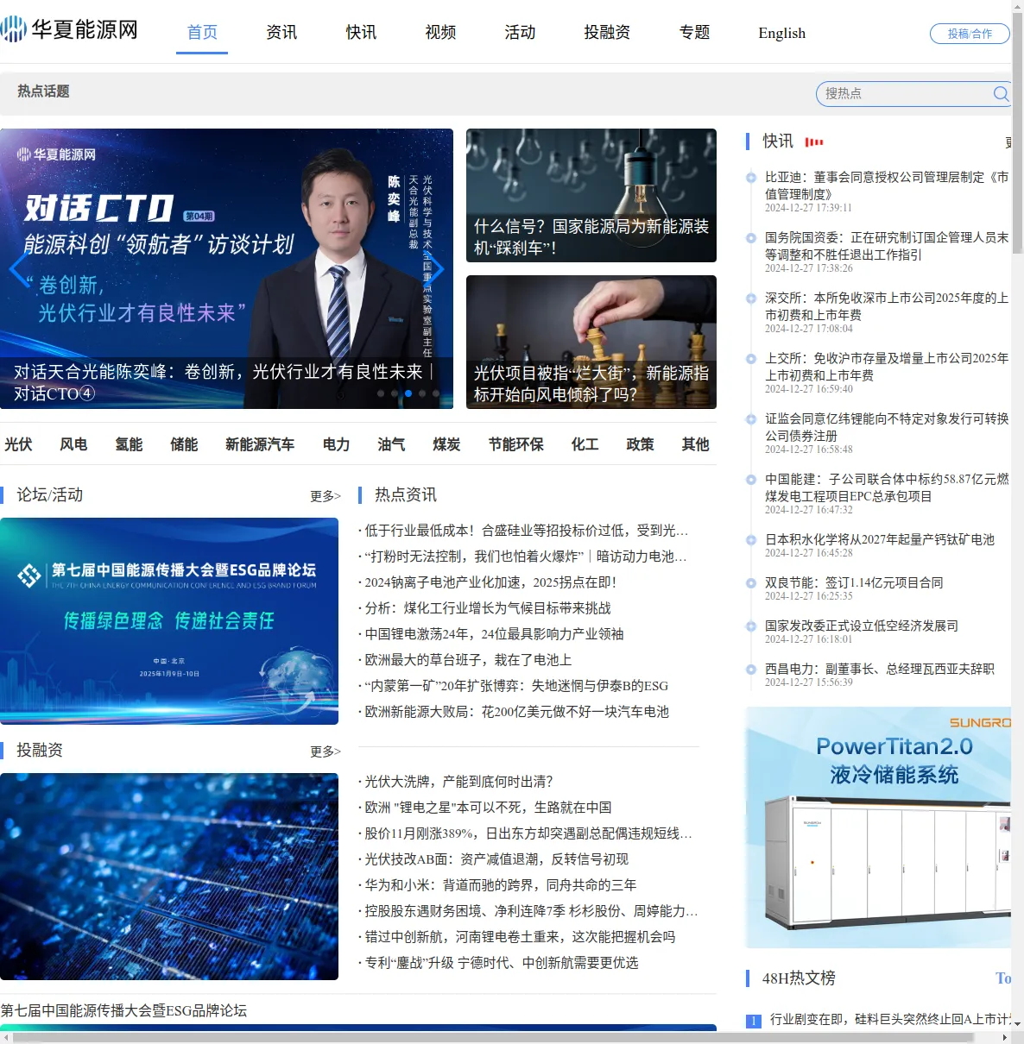Open article 股价11月刚涨389% 日出东方
This screenshot has width=1024, height=1044.
(x=527, y=833)
